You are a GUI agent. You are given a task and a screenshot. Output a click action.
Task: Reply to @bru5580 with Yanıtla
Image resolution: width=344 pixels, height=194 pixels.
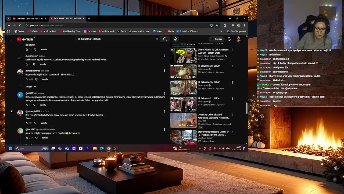tap(45, 138)
